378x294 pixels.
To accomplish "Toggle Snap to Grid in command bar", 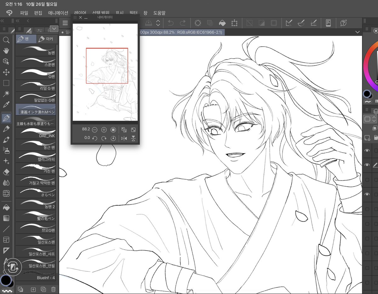I will 313,23.
